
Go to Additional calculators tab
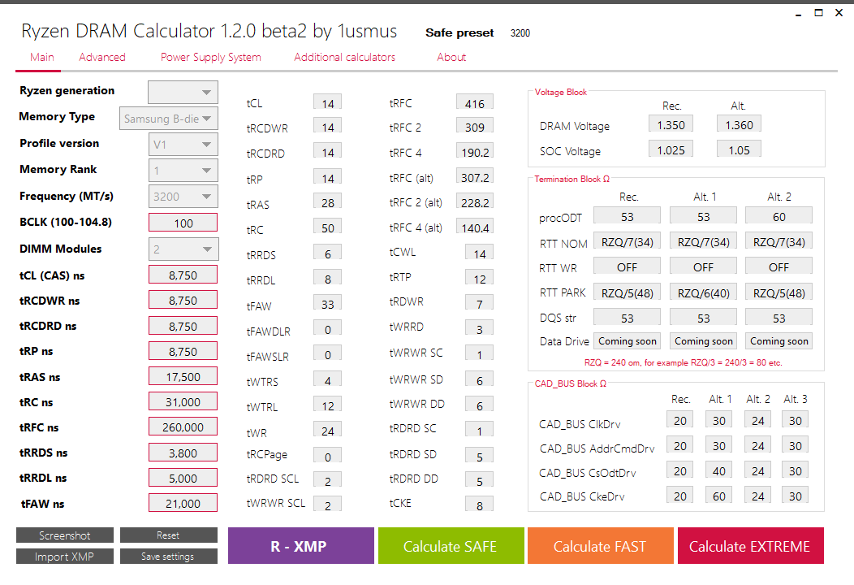[x=345, y=57]
